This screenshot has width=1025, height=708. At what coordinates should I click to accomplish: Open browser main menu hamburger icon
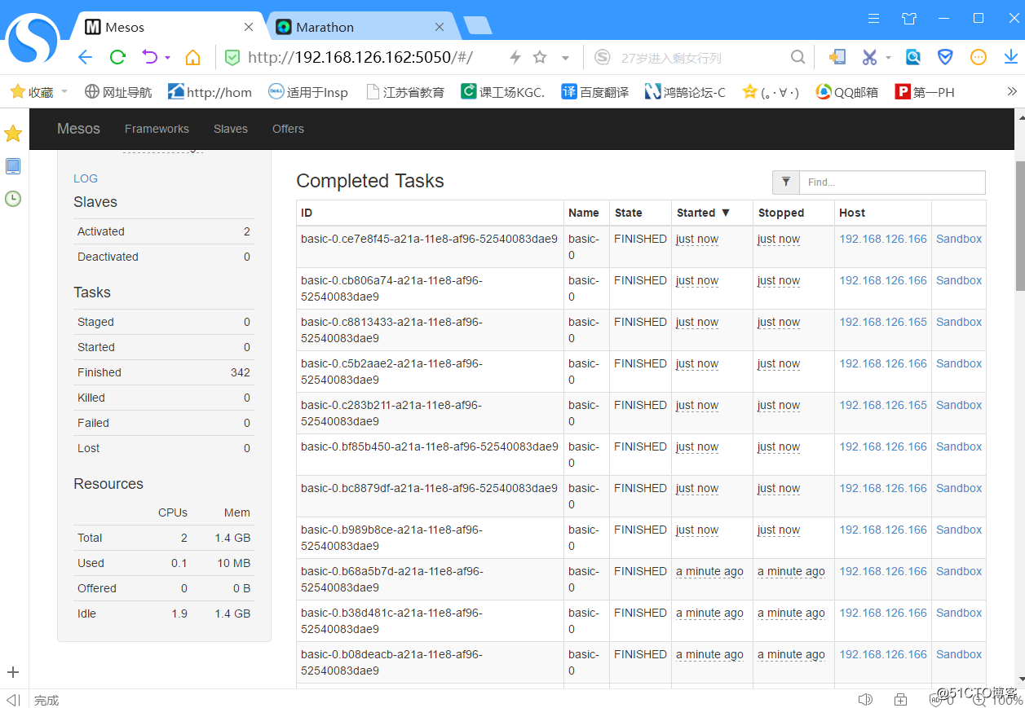coord(873,18)
